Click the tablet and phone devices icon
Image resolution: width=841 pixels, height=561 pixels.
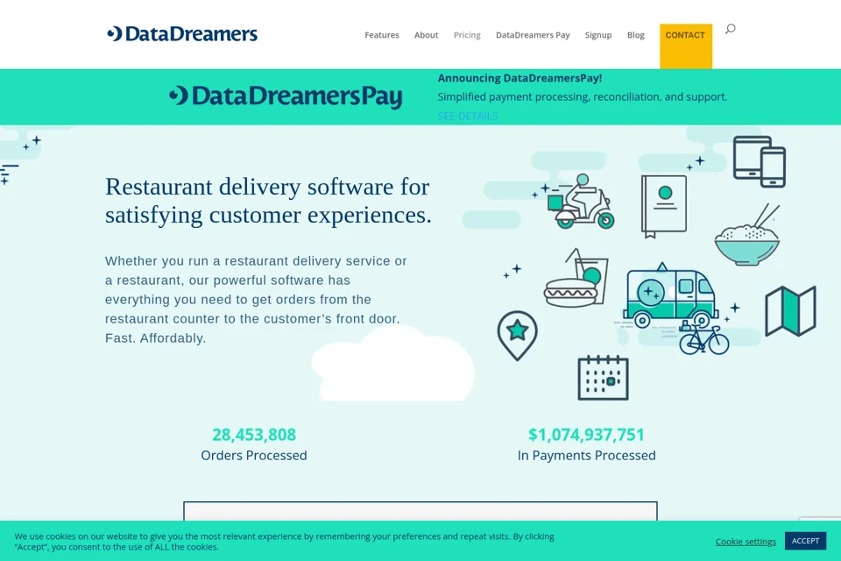coord(760,161)
